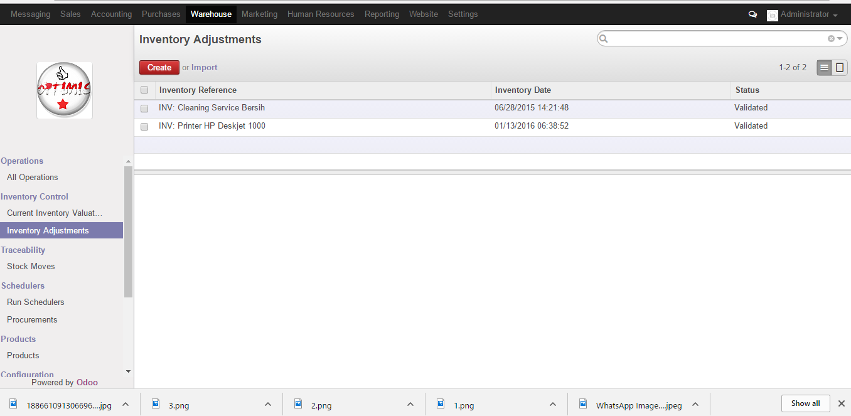
Task: Open the Sales menu
Action: point(70,14)
